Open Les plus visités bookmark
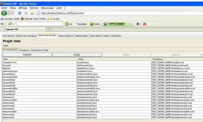The height and width of the screenshot is (122, 203). 10,19
